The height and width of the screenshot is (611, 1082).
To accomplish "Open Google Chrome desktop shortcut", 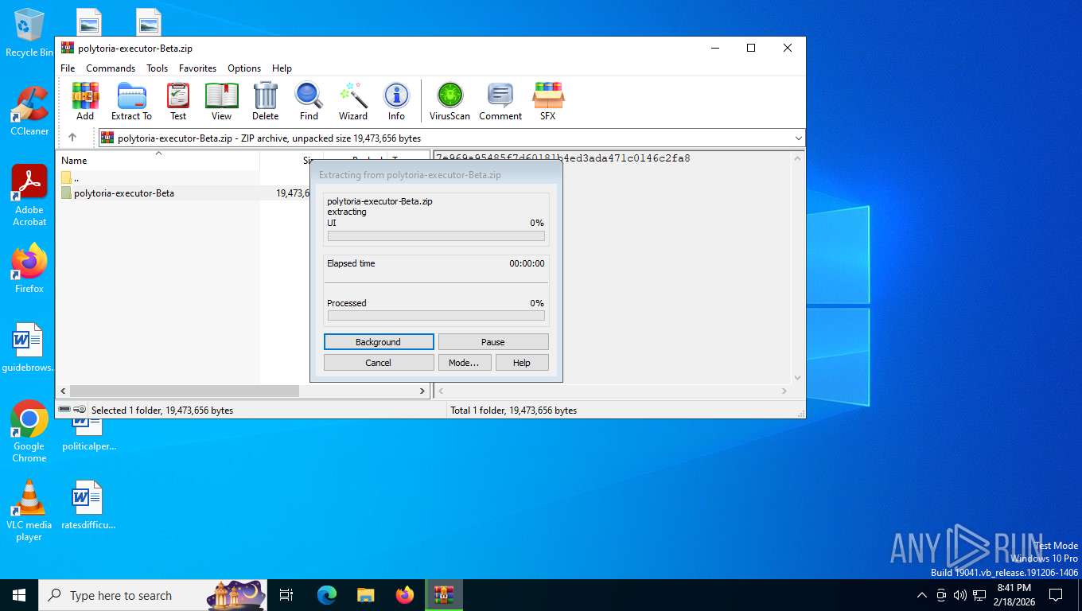I will tap(29, 431).
